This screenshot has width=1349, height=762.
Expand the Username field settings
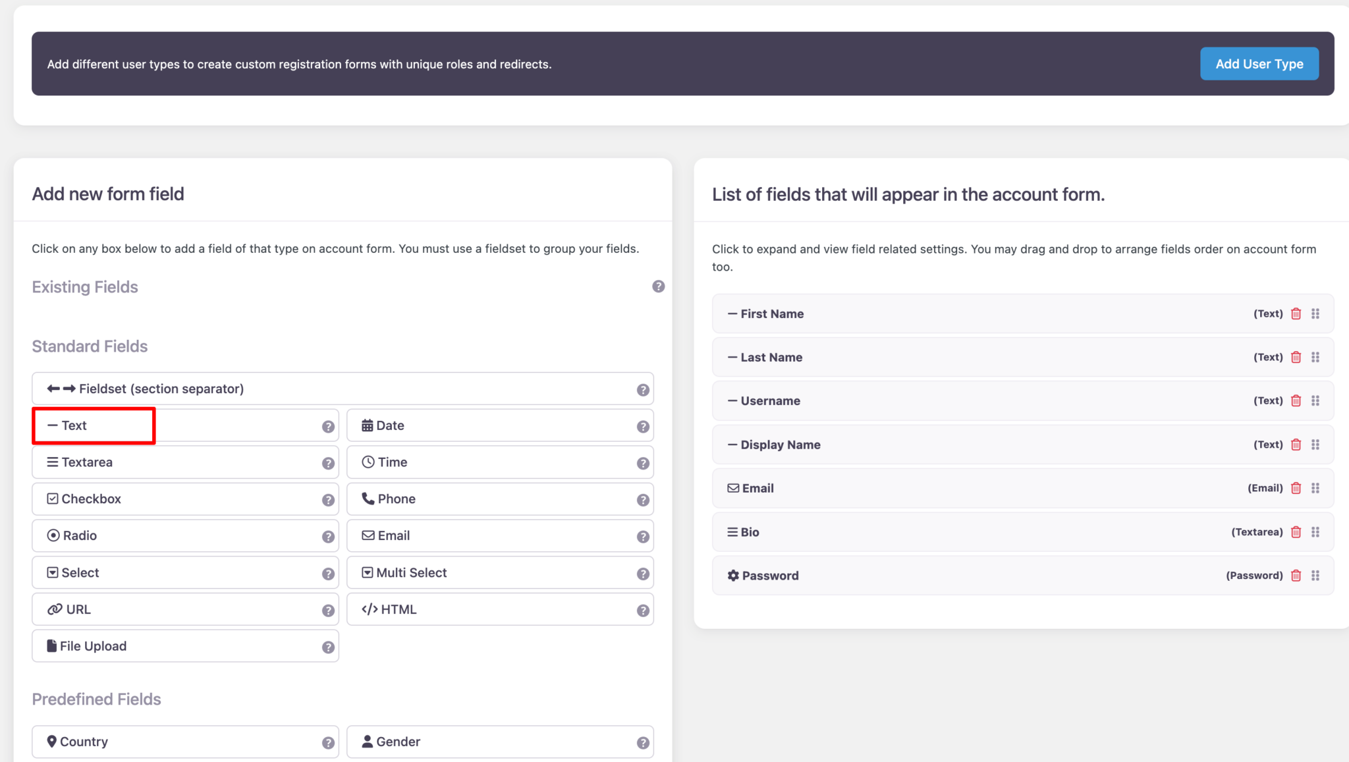click(1023, 400)
